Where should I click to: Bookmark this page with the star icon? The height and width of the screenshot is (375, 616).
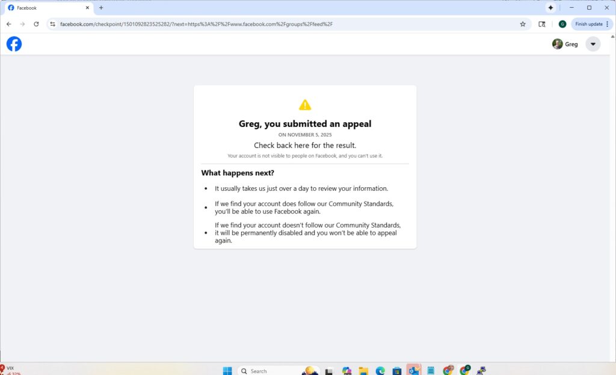pyautogui.click(x=523, y=24)
